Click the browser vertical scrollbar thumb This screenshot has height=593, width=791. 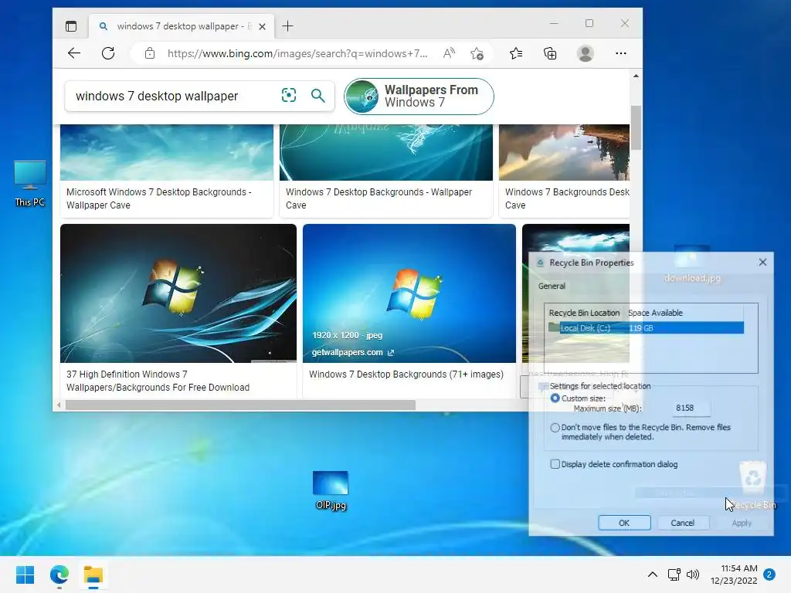coord(636,127)
